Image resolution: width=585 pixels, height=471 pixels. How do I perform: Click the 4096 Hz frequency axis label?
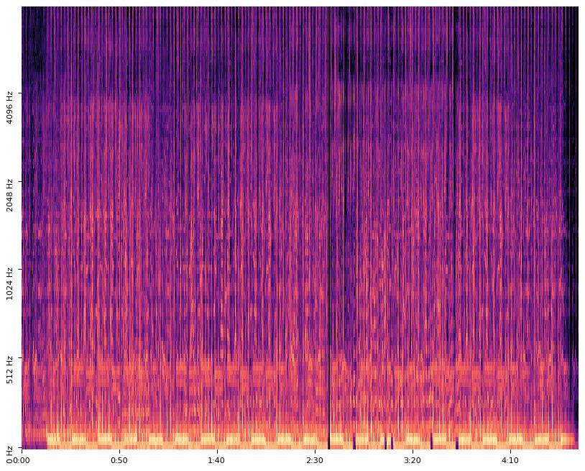9,107
